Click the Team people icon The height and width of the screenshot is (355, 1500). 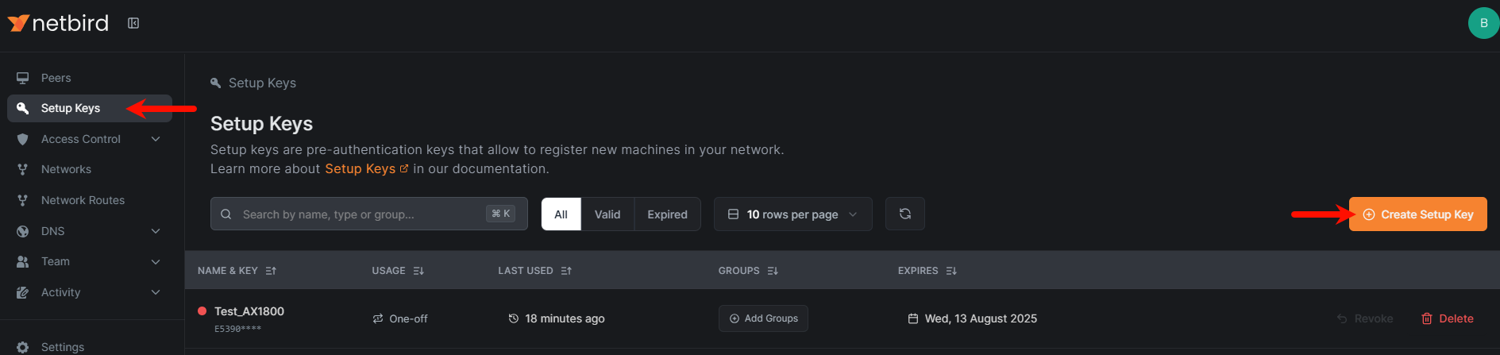point(23,261)
